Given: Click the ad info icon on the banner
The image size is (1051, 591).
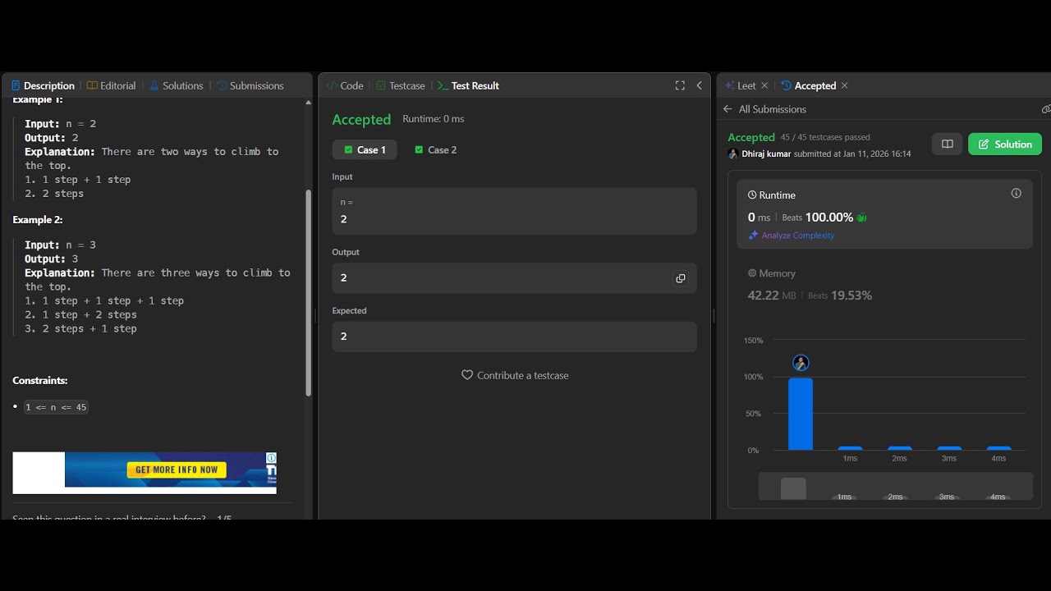Looking at the screenshot, I should [x=271, y=458].
